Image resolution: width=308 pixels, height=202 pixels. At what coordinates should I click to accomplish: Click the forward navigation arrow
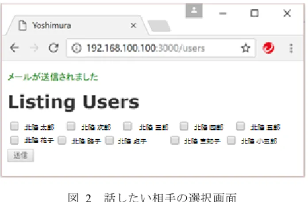[34, 48]
